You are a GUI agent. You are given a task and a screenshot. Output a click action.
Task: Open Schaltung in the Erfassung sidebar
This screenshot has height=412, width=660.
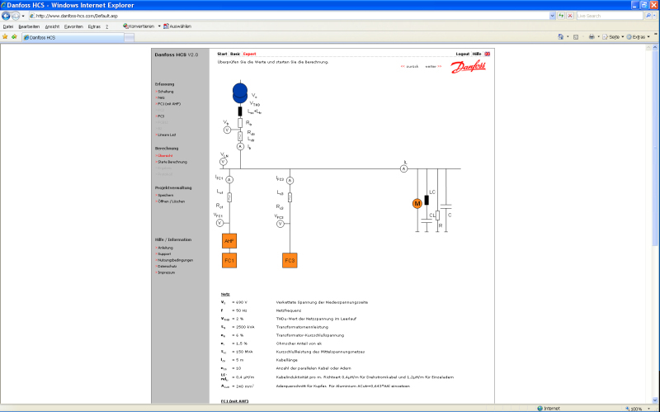click(165, 92)
